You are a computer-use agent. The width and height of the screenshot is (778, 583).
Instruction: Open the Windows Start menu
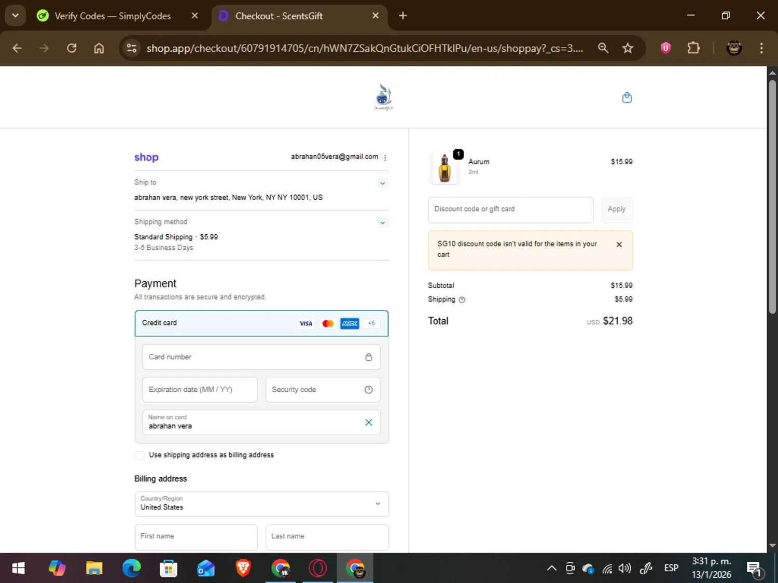coord(18,568)
